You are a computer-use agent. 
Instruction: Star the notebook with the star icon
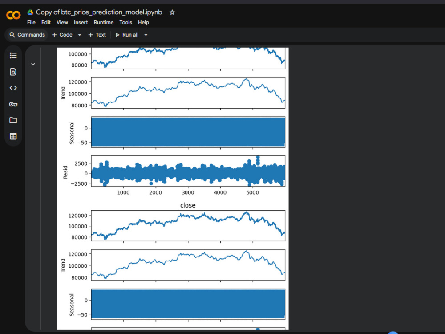(172, 12)
